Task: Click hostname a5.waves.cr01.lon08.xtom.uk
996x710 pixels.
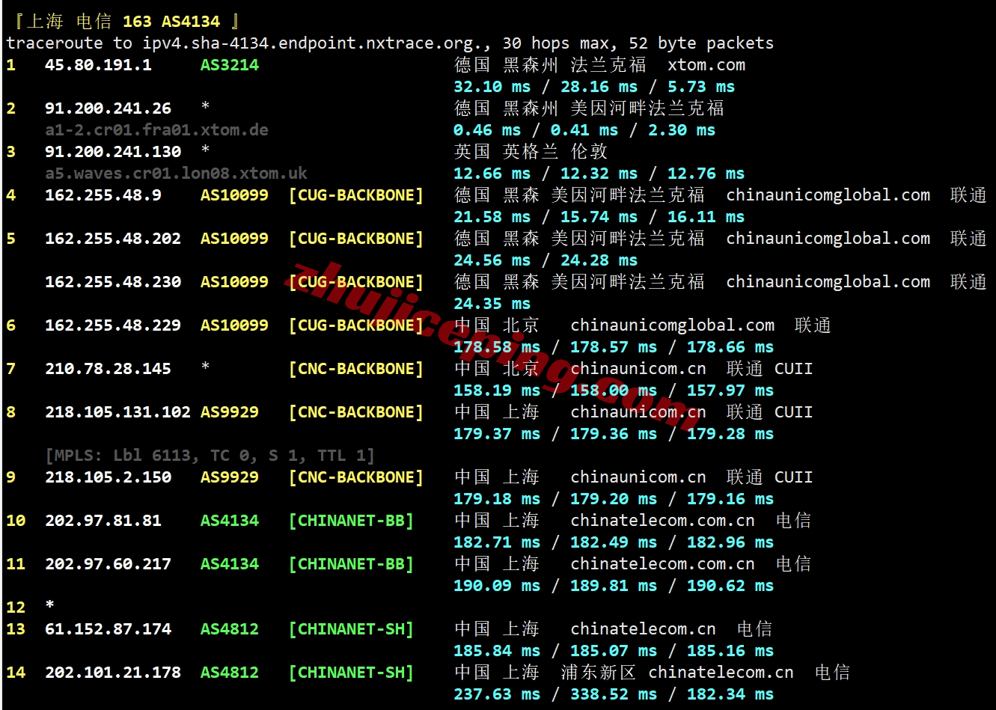Action: click(x=176, y=174)
